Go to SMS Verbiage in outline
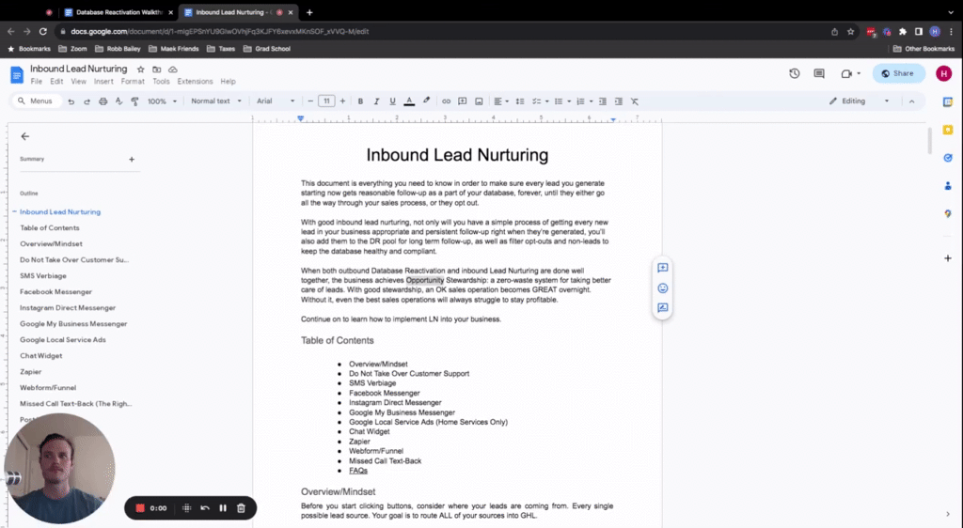Viewport: 963px width, 528px height. (x=43, y=276)
